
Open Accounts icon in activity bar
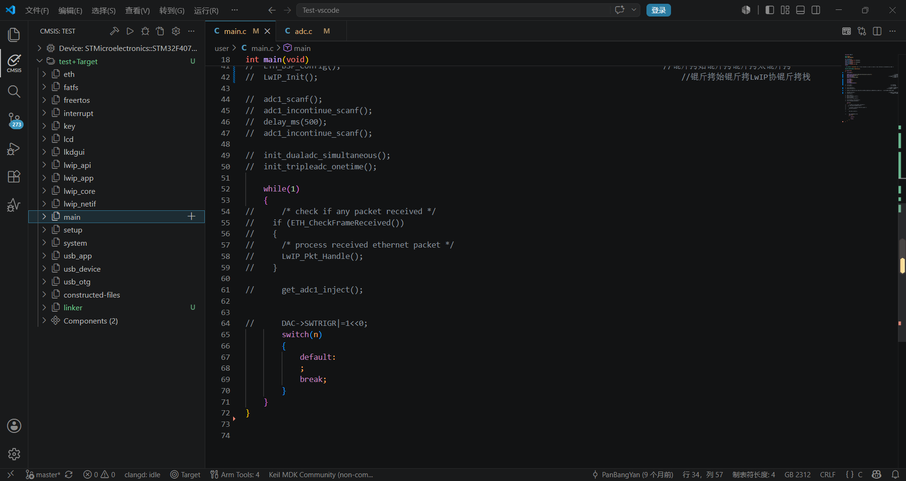(x=14, y=426)
